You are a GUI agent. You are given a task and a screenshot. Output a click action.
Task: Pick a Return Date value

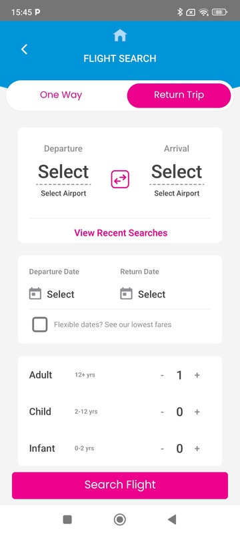point(151,294)
